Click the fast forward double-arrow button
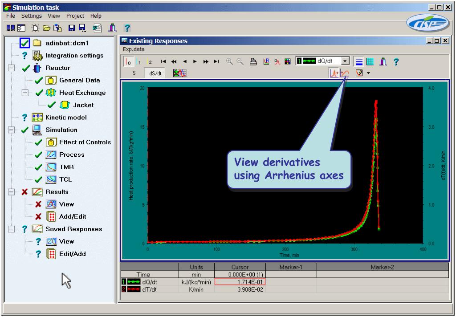Screen dimensions: 456x317 point(206,61)
